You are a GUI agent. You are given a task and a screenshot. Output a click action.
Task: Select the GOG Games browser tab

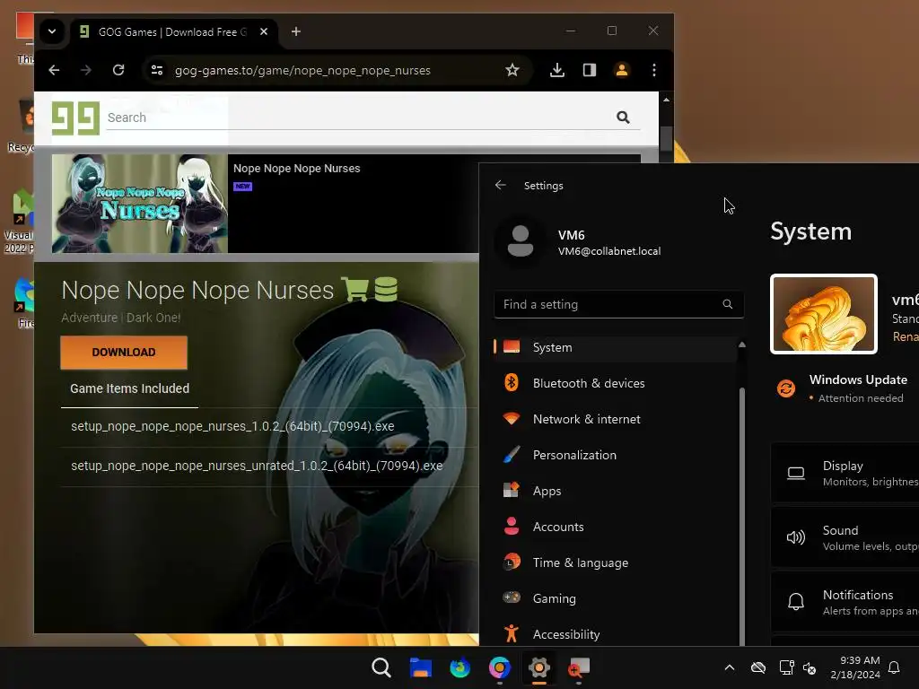pyautogui.click(x=173, y=31)
